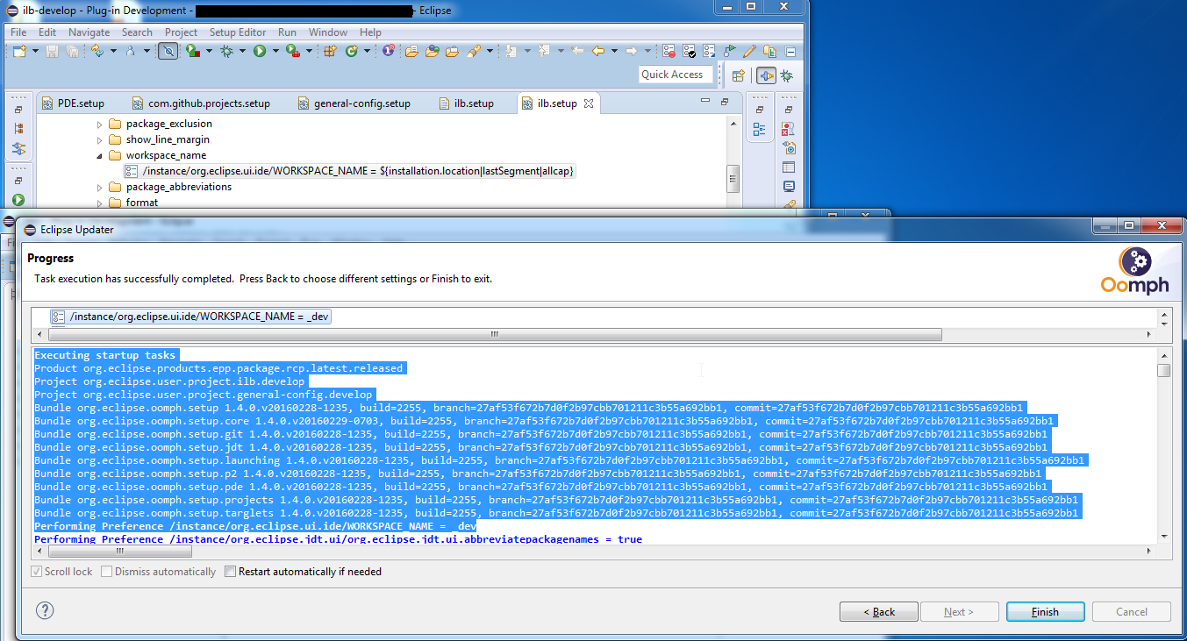Click the Open Perspective icon
1187x641 pixels.
point(738,75)
